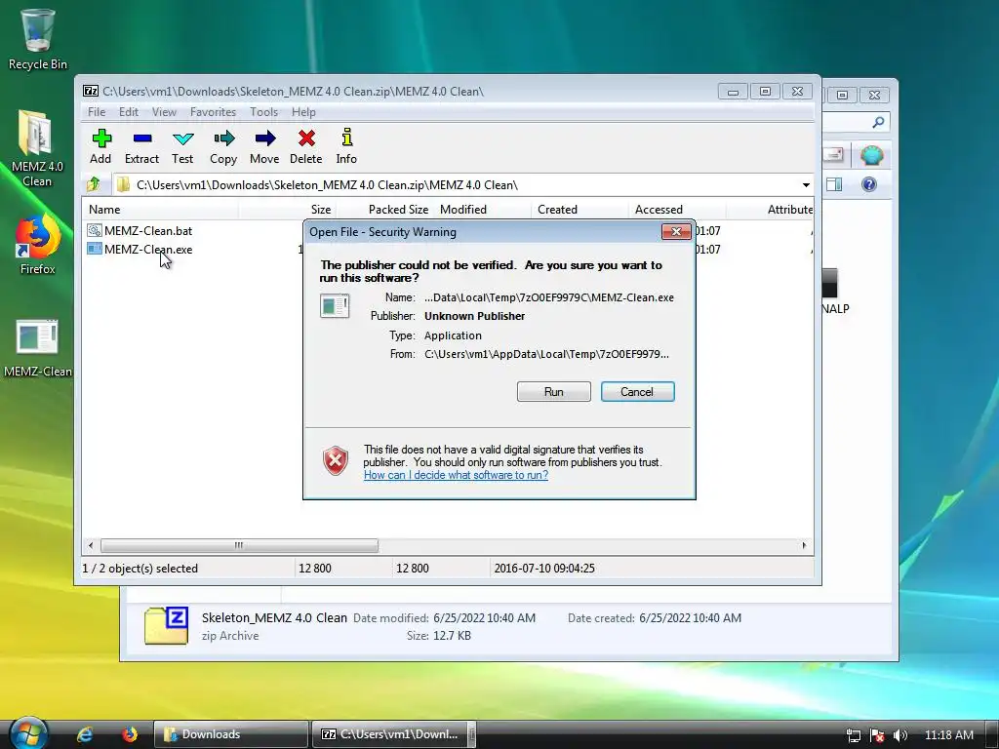This screenshot has height=749, width=999.
Task: Click the volume speaker tray icon
Action: pyautogui.click(x=900, y=735)
